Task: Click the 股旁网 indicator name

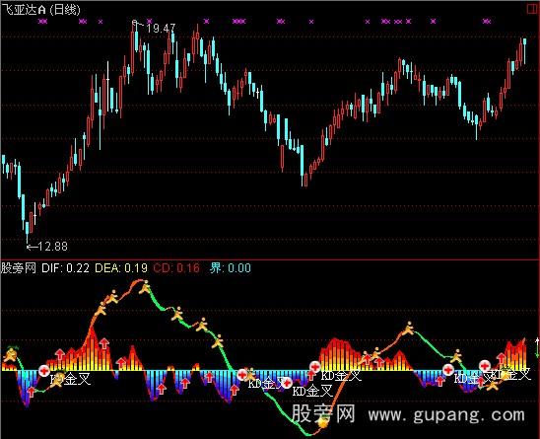Action: [x=19, y=268]
